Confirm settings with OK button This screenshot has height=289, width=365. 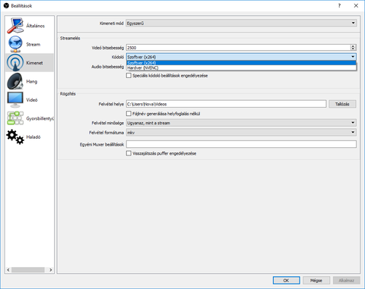click(286, 280)
